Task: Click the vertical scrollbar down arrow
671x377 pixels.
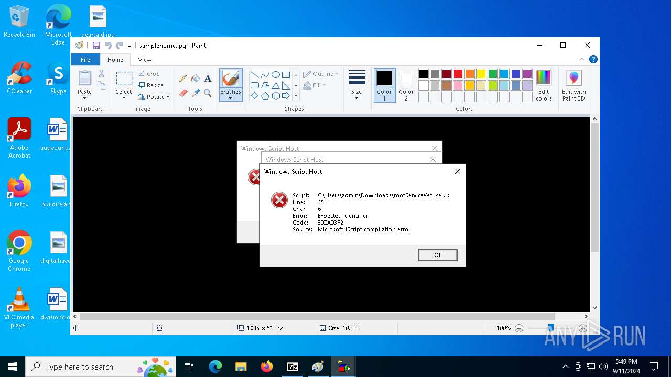Action: point(594,308)
